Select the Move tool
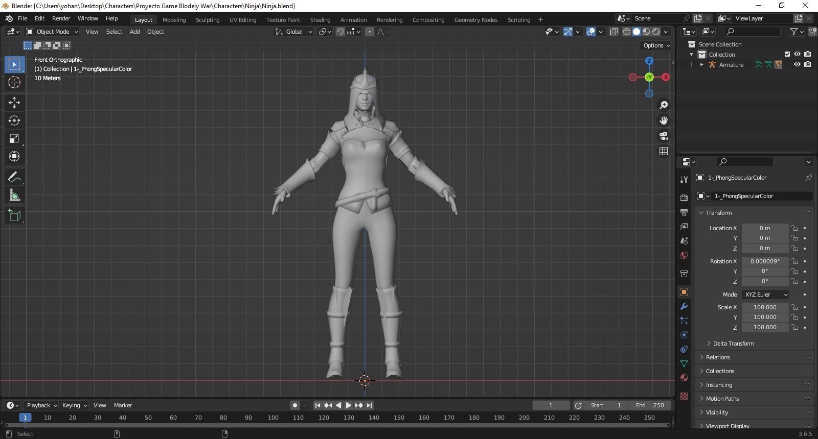818x439 pixels. pyautogui.click(x=14, y=103)
